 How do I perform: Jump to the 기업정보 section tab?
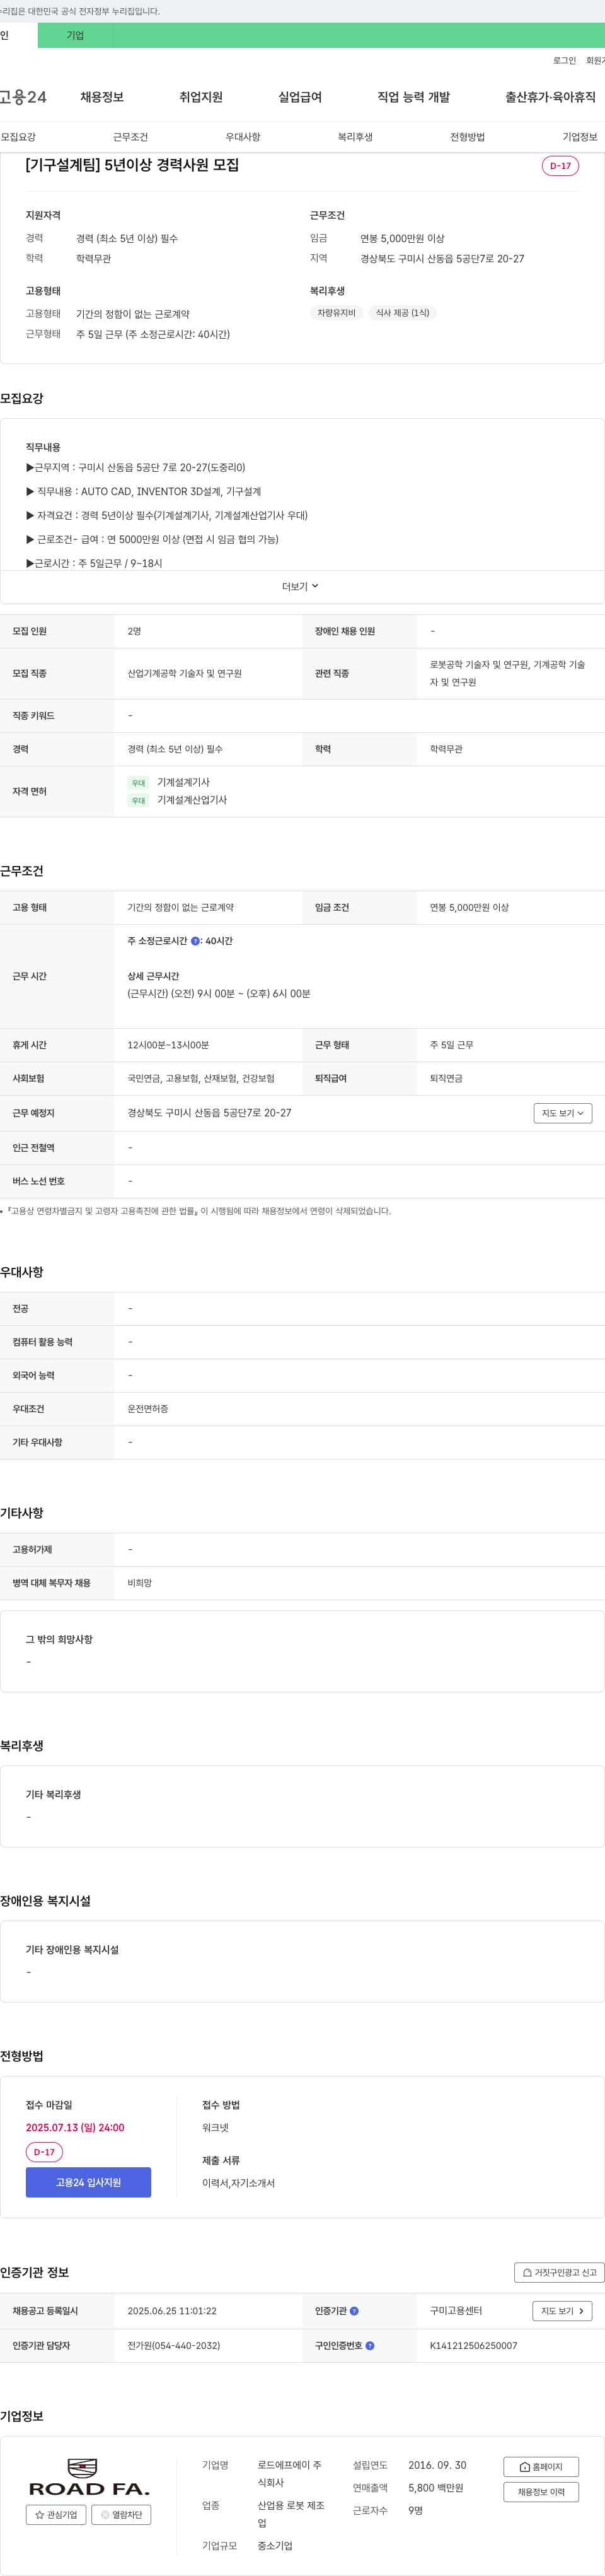coord(580,137)
